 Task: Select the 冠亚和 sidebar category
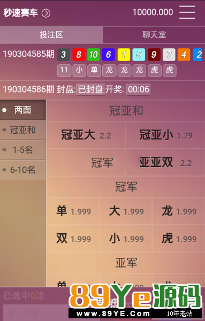22,130
